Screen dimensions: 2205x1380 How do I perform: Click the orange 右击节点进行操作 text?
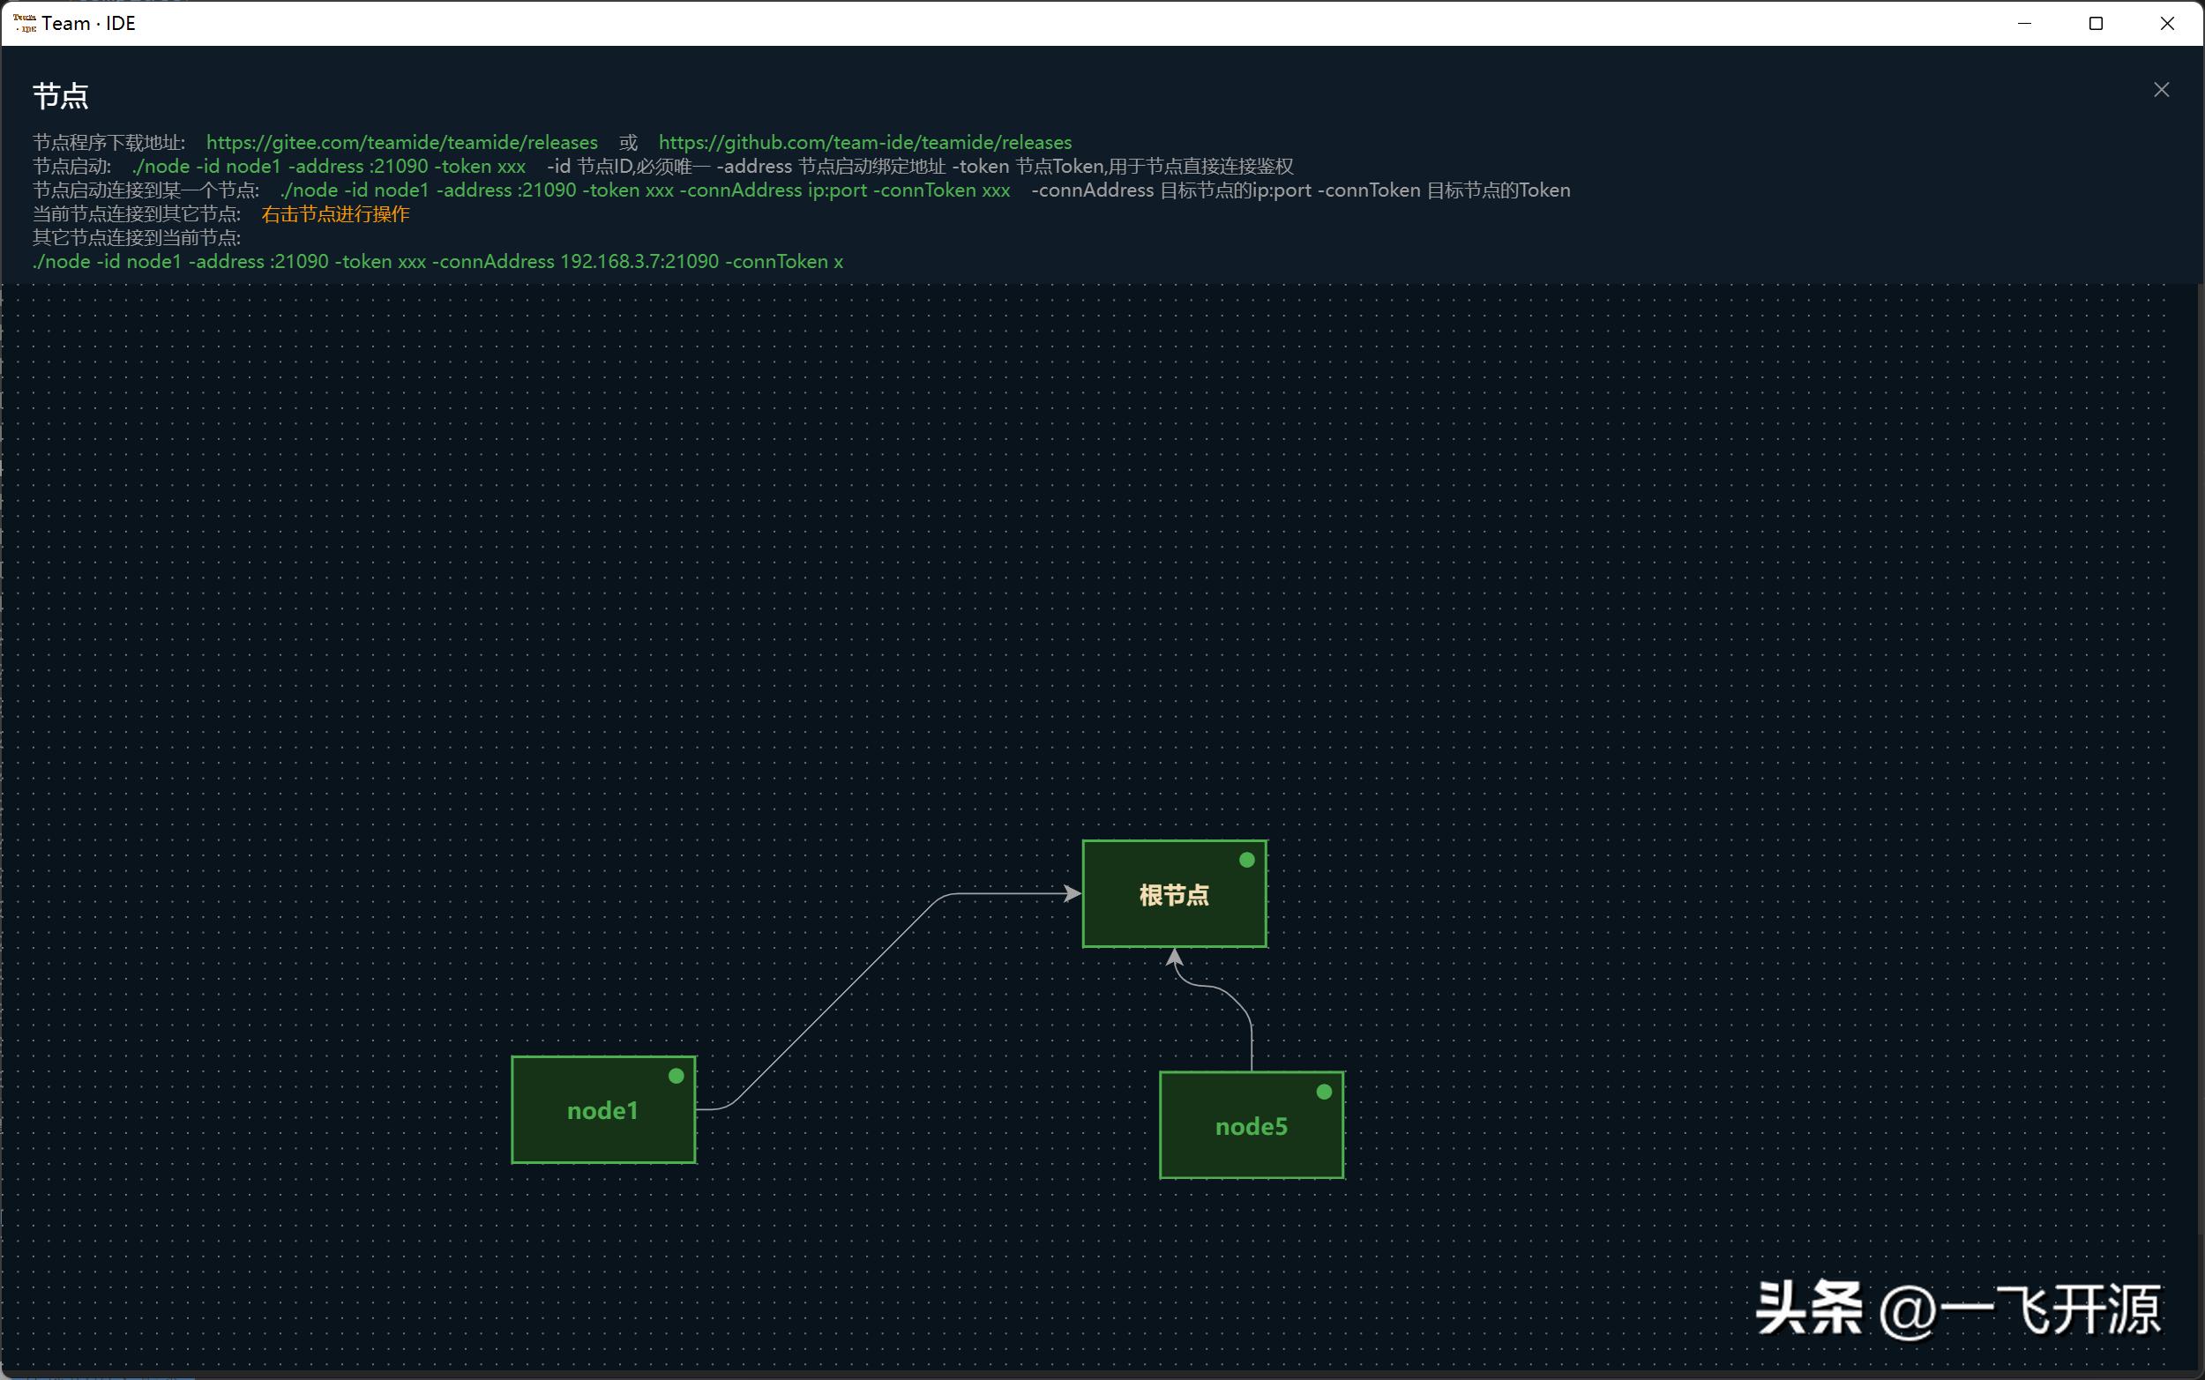pyautogui.click(x=335, y=214)
